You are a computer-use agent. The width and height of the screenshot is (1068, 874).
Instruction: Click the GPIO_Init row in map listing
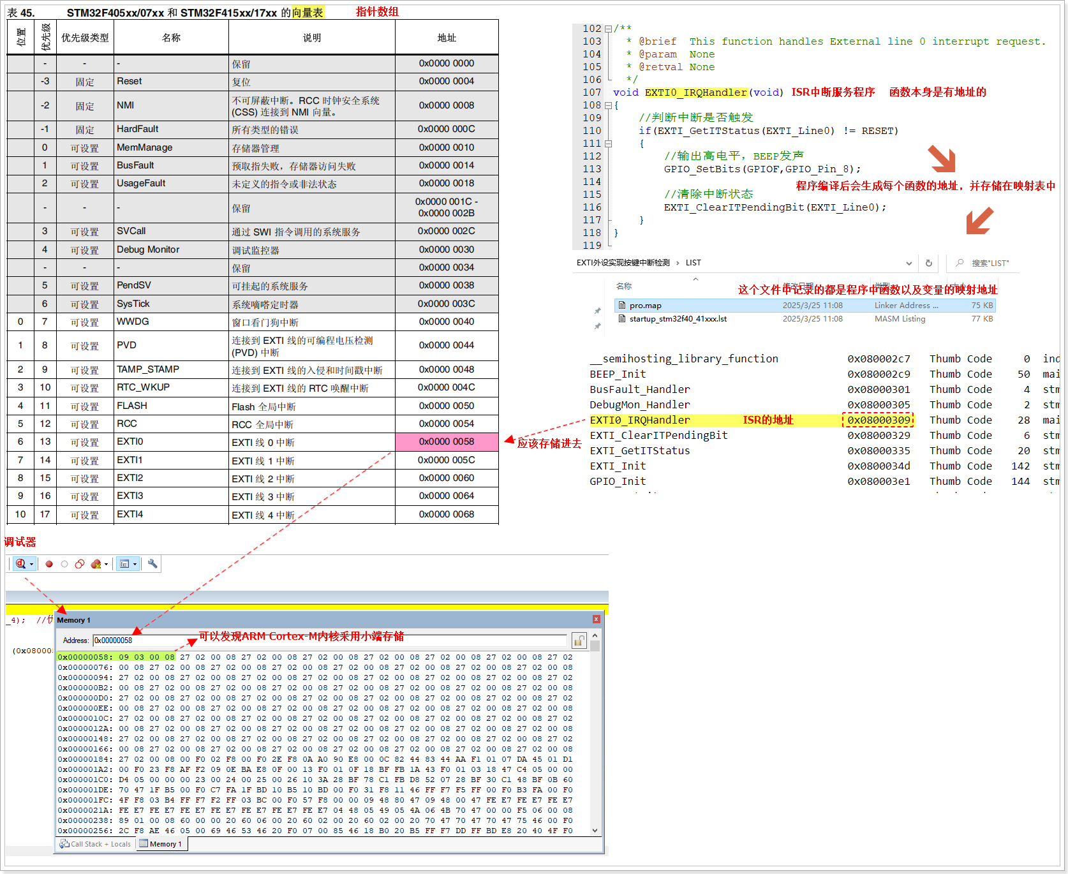pos(823,481)
